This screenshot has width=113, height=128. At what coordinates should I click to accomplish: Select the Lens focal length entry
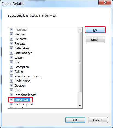25,95
